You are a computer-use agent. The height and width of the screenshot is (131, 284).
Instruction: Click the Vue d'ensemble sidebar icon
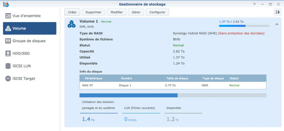(x=8, y=16)
